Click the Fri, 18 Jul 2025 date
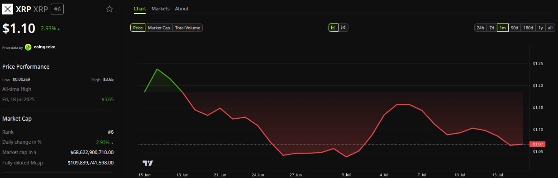 point(18,99)
